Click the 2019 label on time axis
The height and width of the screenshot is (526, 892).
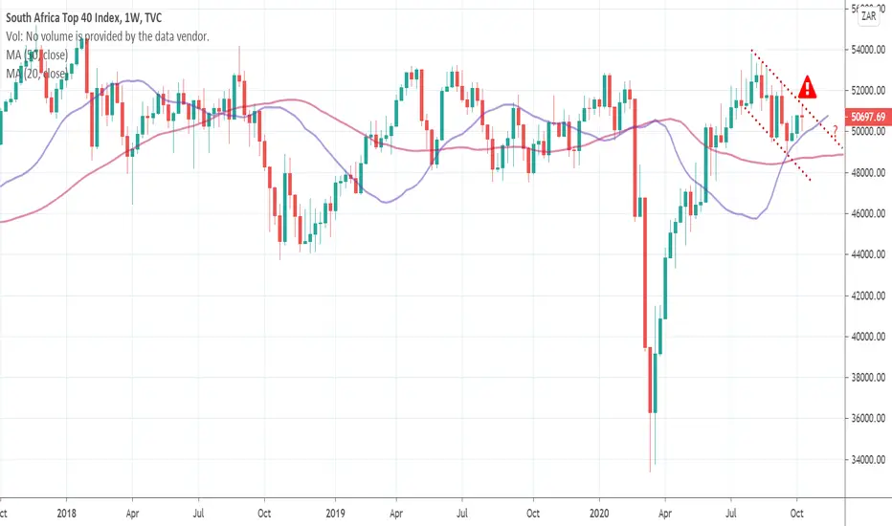coord(336,513)
